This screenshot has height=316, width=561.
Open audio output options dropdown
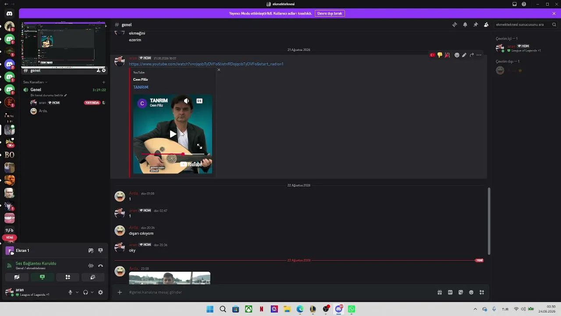92,292
